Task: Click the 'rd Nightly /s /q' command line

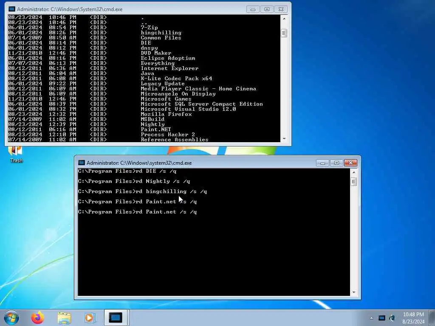Action: tap(134, 181)
